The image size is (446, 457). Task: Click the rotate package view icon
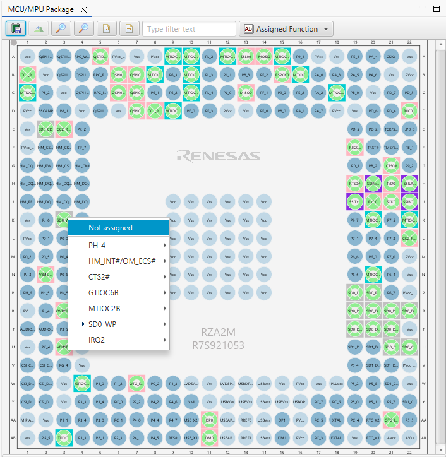[x=39, y=29]
